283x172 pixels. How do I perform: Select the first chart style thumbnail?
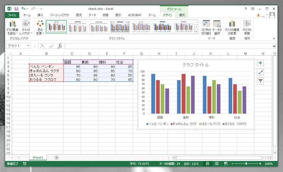[x=56, y=27]
